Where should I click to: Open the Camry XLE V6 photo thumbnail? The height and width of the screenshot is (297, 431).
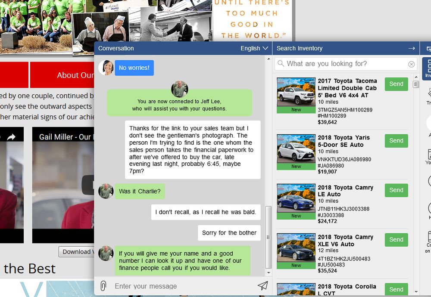(x=296, y=247)
